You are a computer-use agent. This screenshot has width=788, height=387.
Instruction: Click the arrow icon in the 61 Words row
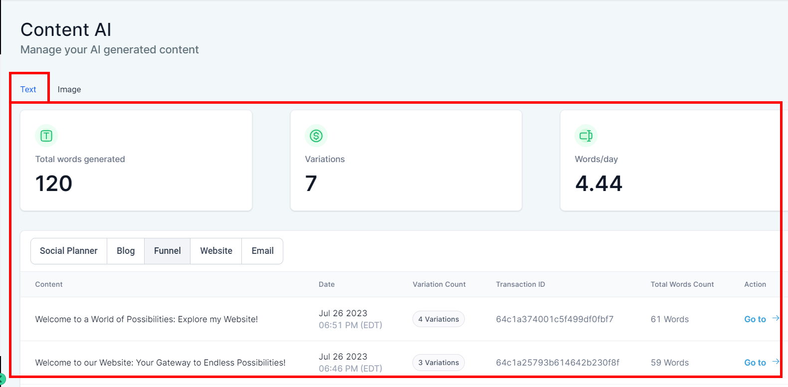[x=776, y=318]
